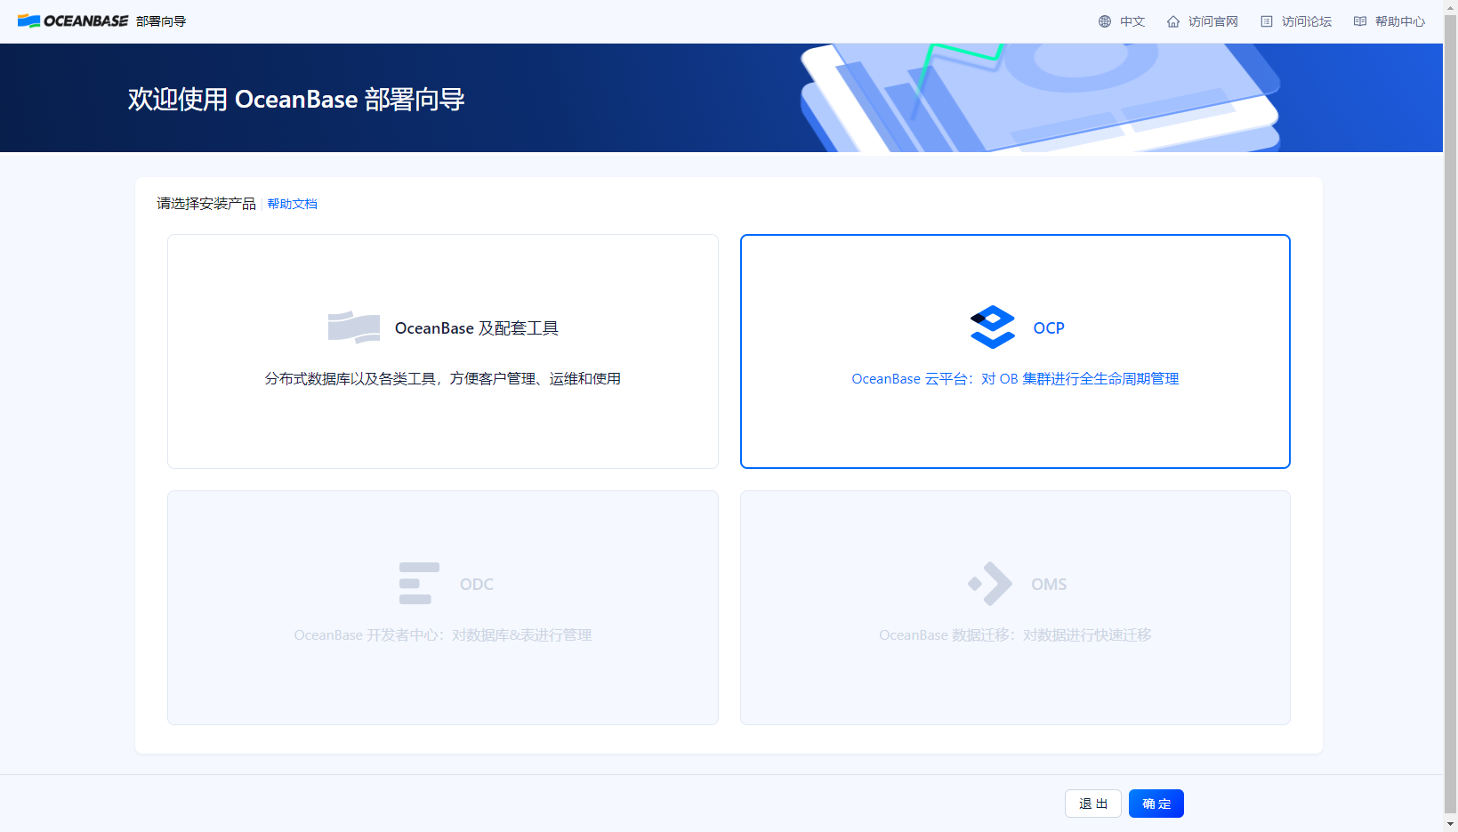Click the 部署向导 header text
This screenshot has height=832, width=1458.
(x=161, y=21)
